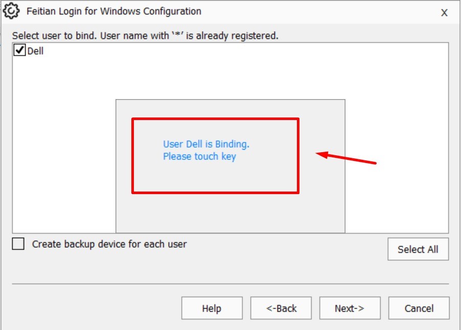Click the 'User Dell is Binding.' message

point(206,144)
